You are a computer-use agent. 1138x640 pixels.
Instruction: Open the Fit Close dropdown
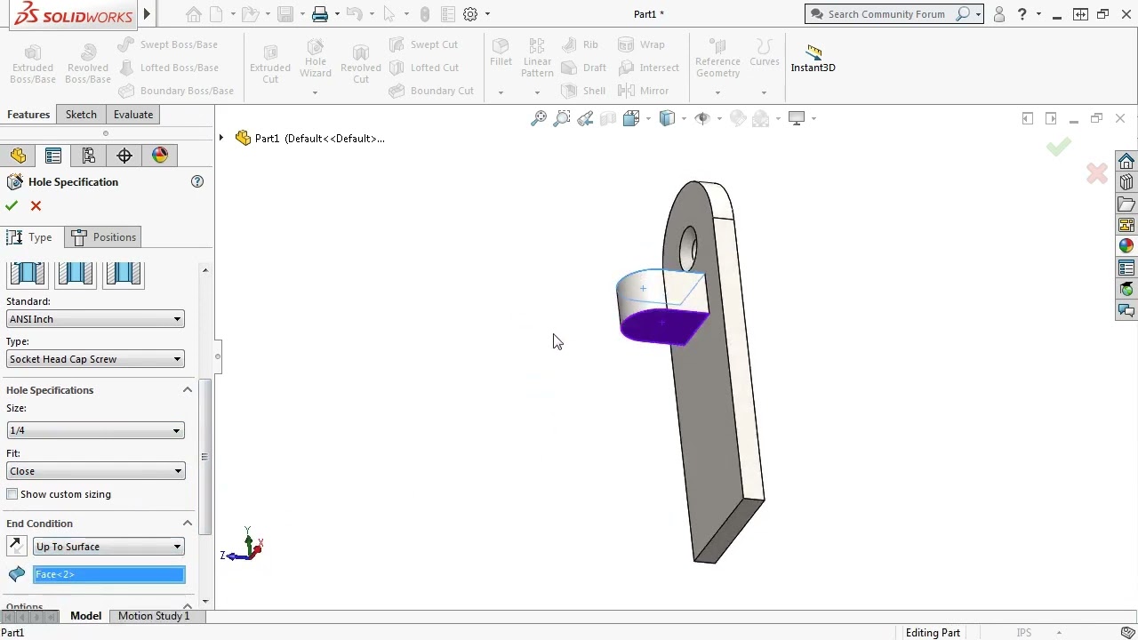point(95,471)
